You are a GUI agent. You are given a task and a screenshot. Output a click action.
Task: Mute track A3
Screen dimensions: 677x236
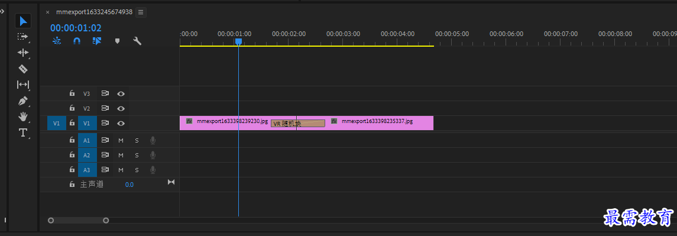(121, 169)
